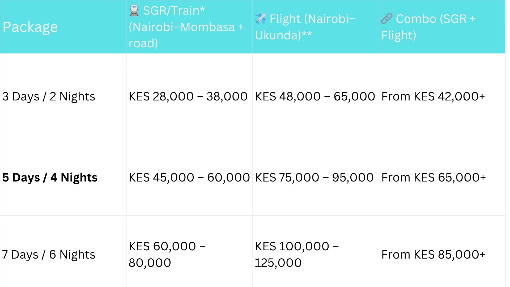510x287 pixels.
Task: Click the KES 75,000 – 95,000 cell
Action: (x=314, y=177)
